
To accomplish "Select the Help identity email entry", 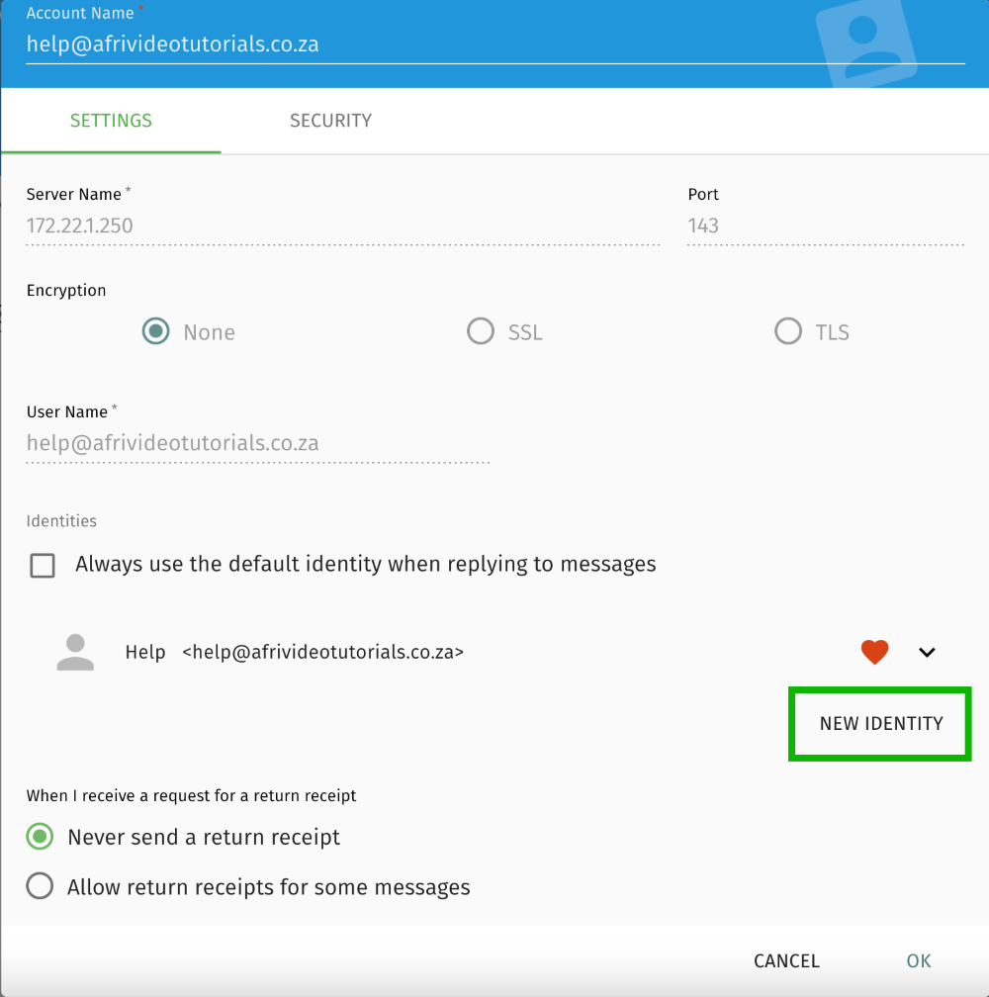I will [322, 653].
